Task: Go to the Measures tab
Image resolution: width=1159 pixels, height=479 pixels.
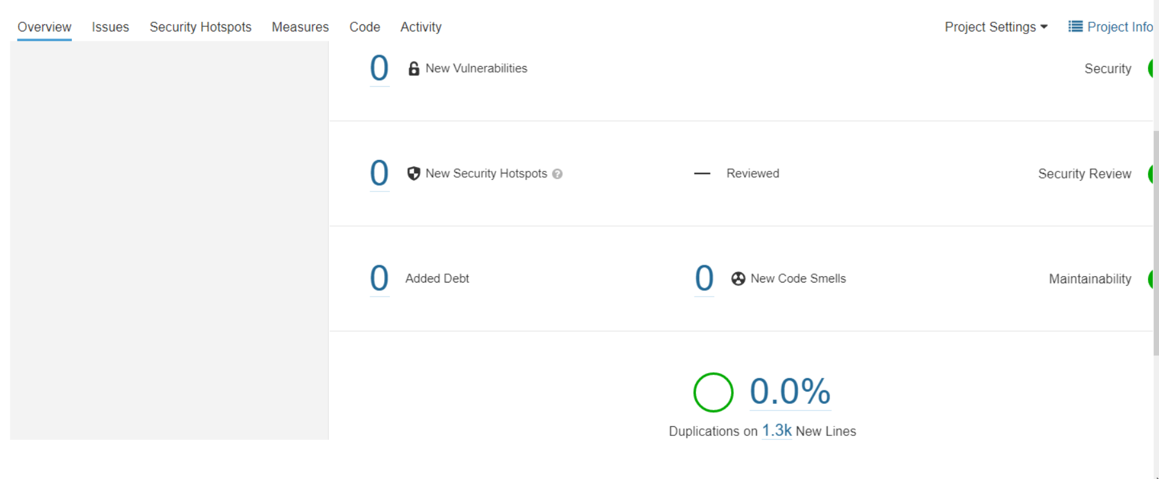Action: [x=300, y=27]
